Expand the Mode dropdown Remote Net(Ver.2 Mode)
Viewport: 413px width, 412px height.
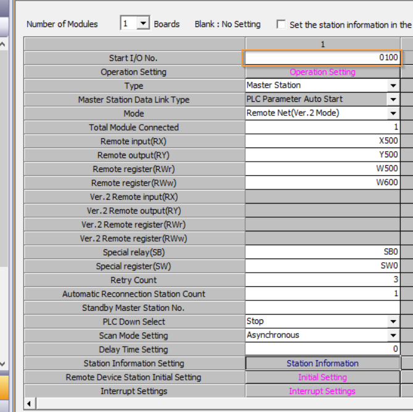(x=393, y=113)
